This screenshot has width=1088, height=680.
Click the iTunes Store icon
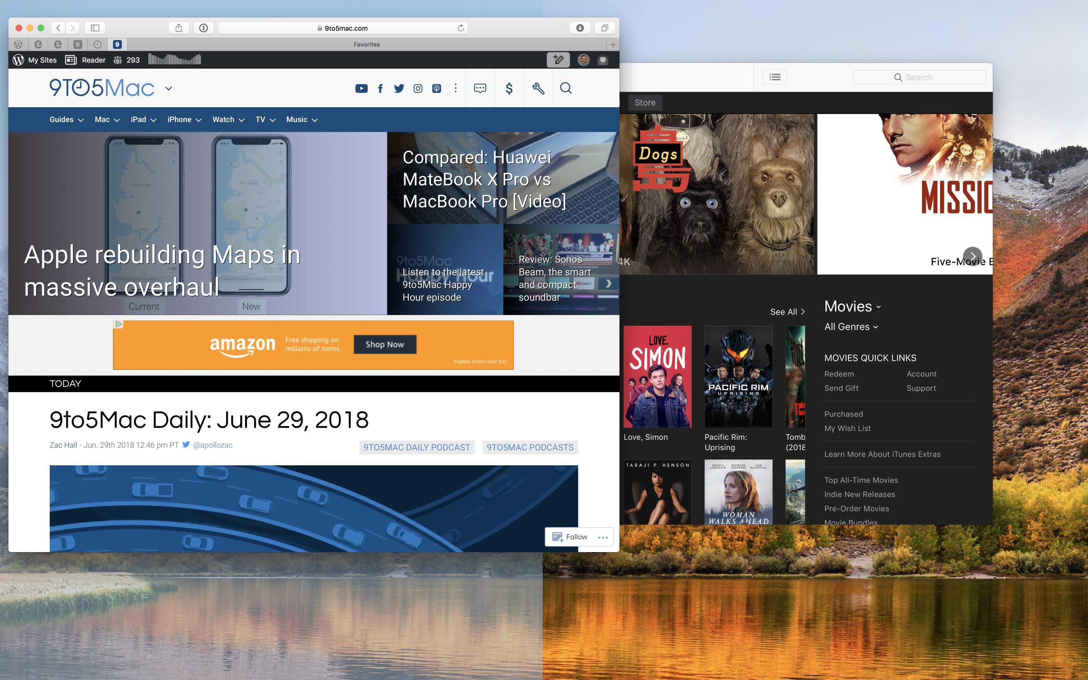click(x=643, y=103)
